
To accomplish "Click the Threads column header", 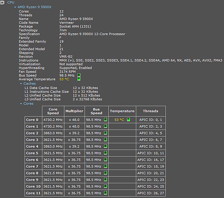I will coord(151,111).
